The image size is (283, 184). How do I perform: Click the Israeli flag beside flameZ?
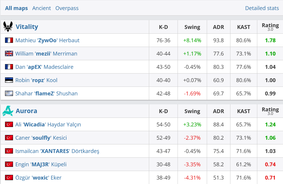pos(9,93)
